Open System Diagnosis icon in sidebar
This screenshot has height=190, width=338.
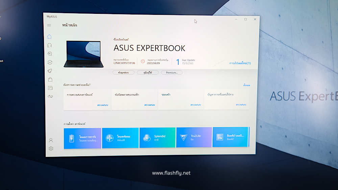(x=50, y=53)
